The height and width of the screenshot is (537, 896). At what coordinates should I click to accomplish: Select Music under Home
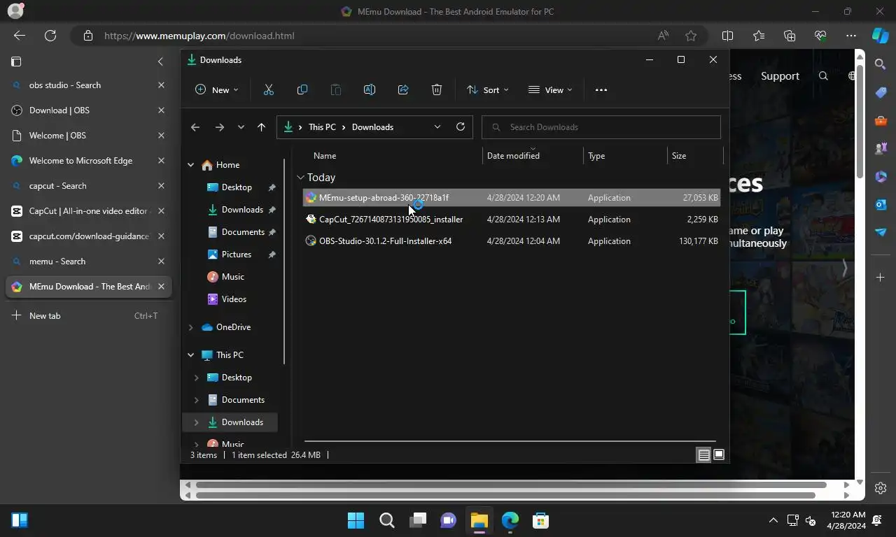tap(232, 277)
